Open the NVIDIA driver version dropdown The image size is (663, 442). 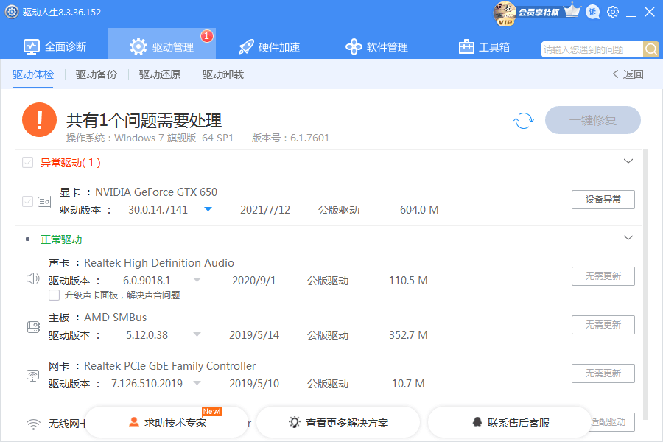pyautogui.click(x=208, y=209)
